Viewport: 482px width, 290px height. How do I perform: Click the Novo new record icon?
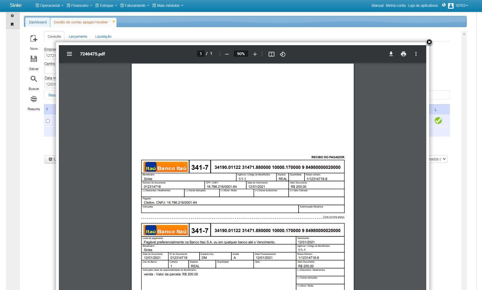coord(34,39)
